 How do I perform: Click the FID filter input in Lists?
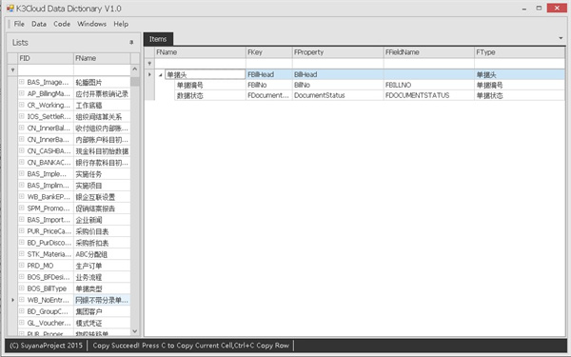[x=46, y=69]
